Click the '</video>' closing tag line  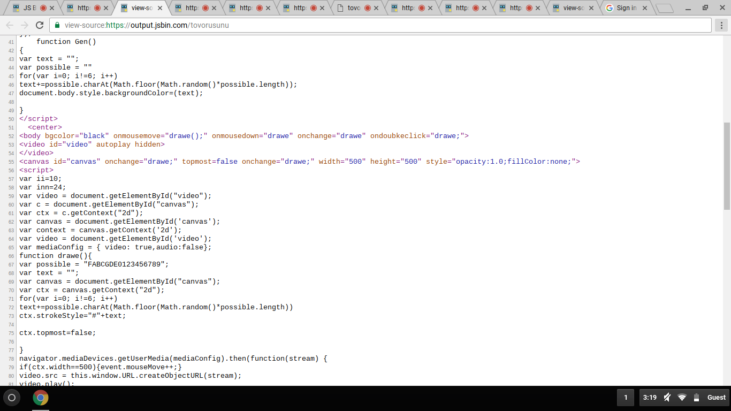coord(36,153)
